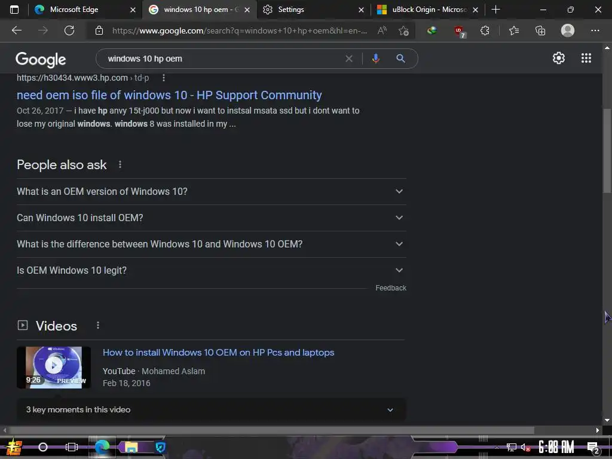Open the uBlock Origin extension icon
Viewport: 612px width, 459px height.
pyautogui.click(x=460, y=31)
